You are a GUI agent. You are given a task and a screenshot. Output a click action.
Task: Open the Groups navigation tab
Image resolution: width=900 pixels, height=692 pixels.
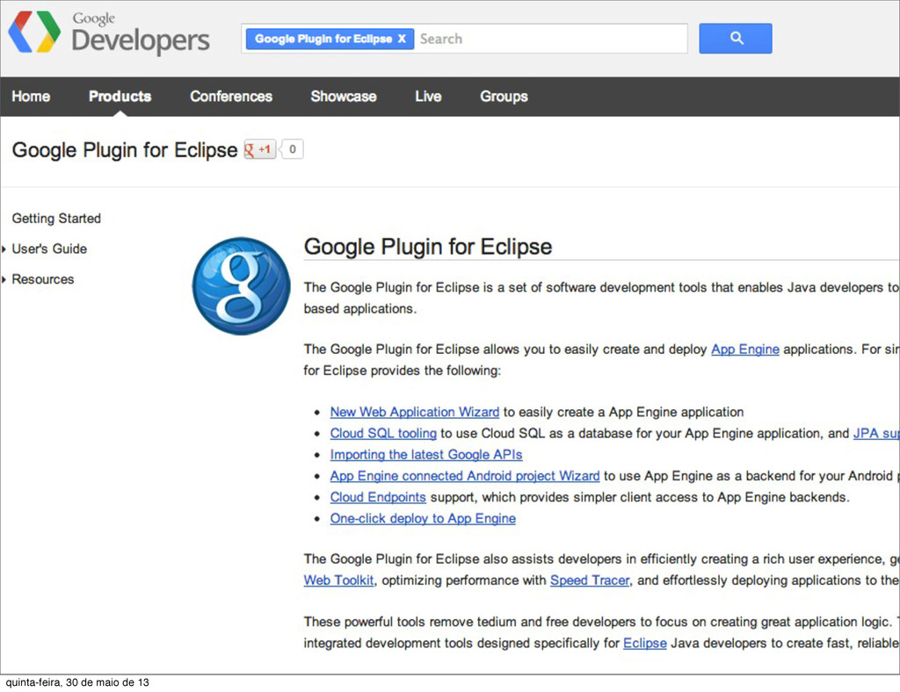pyautogui.click(x=504, y=97)
